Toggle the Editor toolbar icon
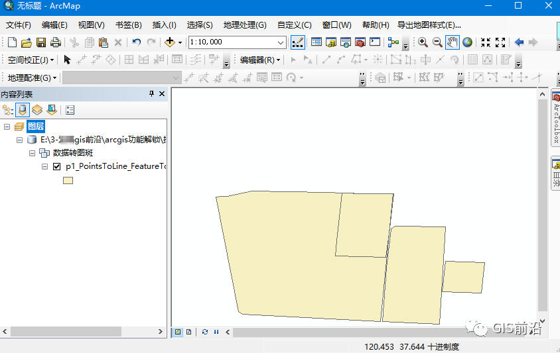 (x=297, y=42)
